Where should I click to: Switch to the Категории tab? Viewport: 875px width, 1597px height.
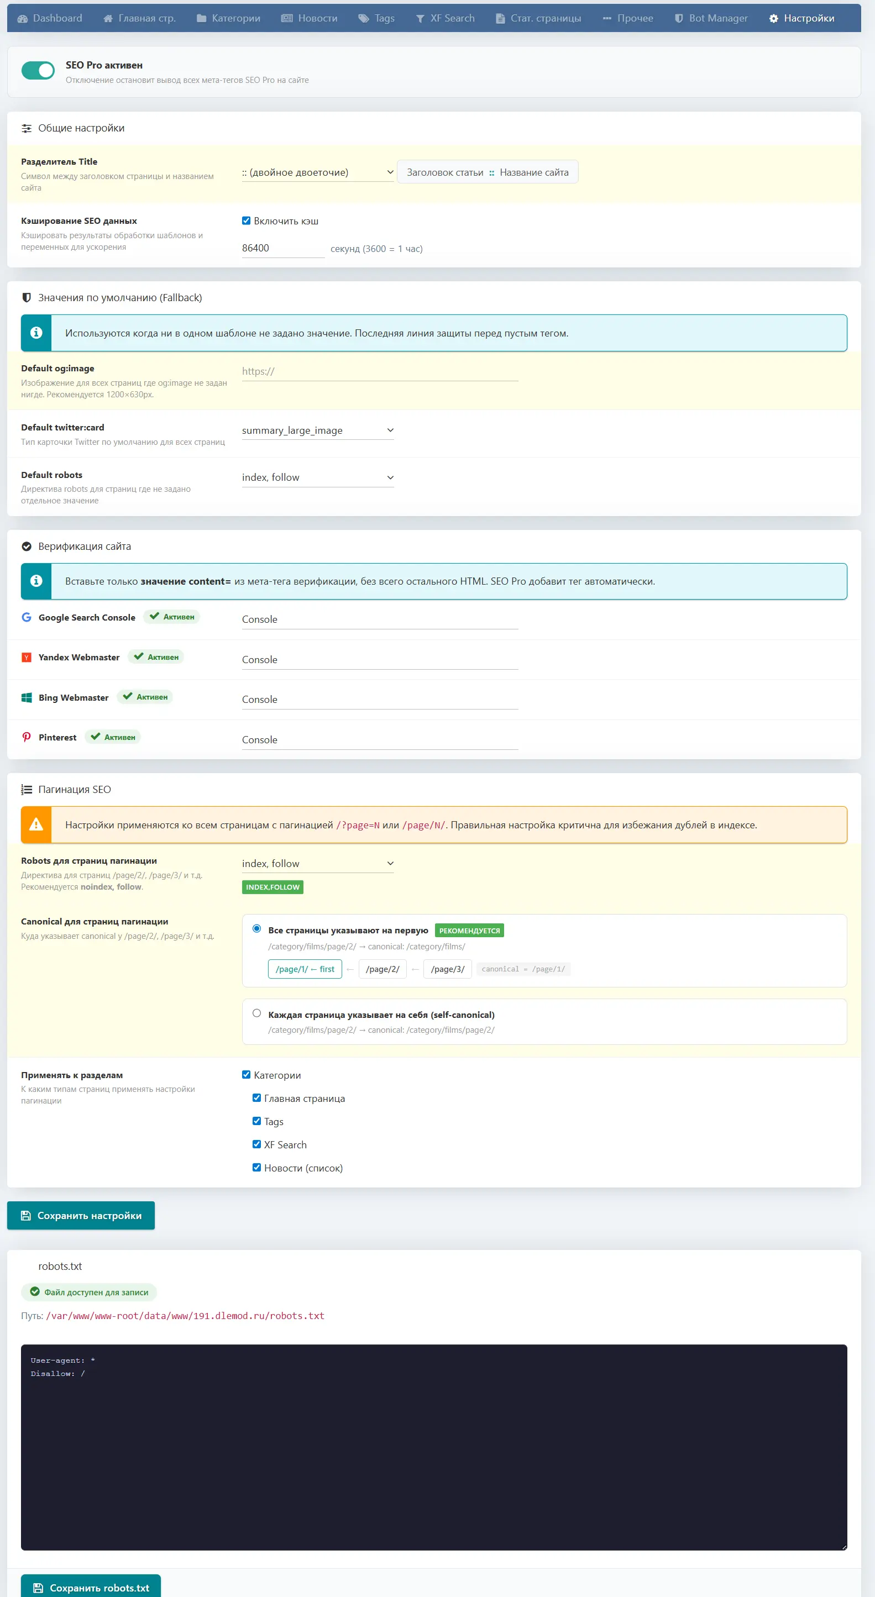(228, 19)
